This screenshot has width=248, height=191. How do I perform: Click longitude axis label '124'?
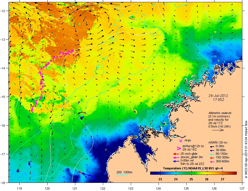point(158,188)
